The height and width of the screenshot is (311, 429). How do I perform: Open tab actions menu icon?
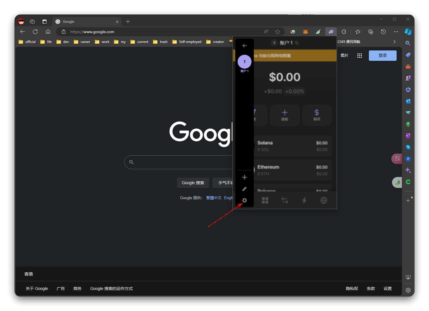(x=45, y=22)
